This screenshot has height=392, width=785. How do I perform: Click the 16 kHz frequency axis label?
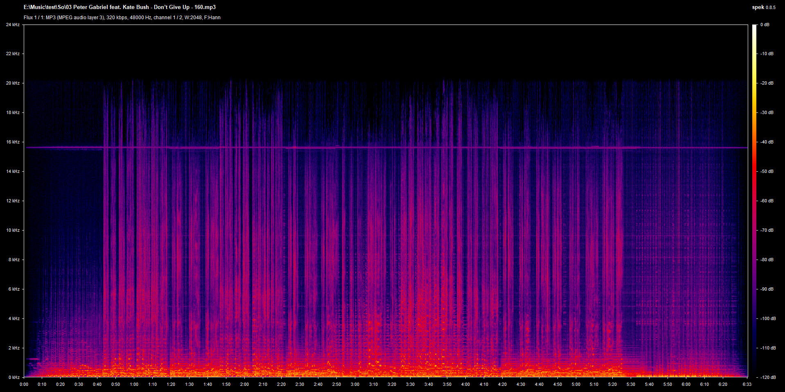click(13, 142)
